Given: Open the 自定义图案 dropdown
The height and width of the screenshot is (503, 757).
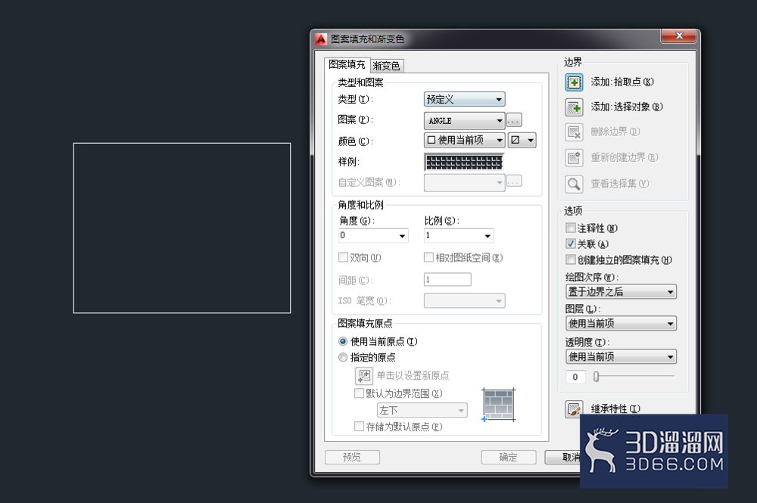Looking at the screenshot, I should click(465, 182).
